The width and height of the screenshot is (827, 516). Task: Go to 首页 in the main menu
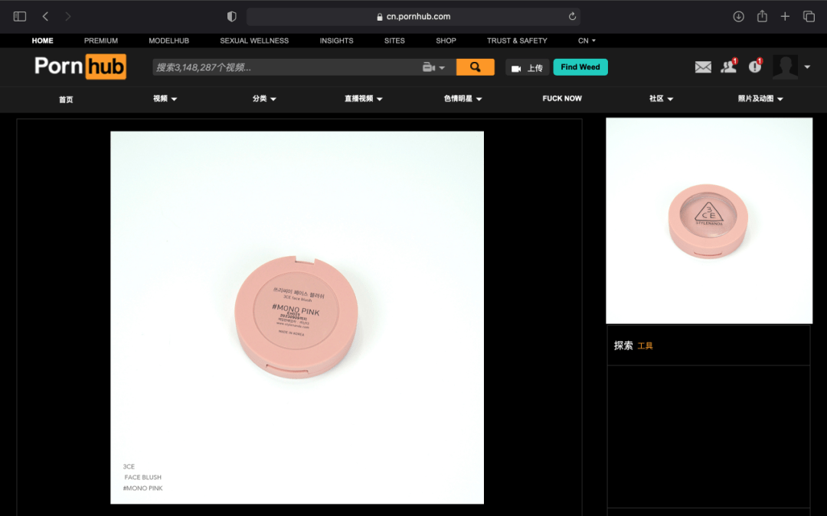tap(66, 99)
